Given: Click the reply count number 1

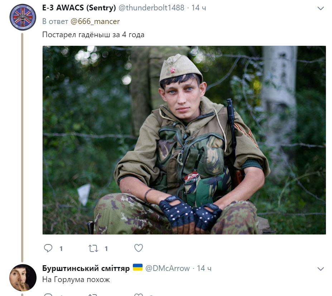Looking at the screenshot, I should (x=61, y=248).
